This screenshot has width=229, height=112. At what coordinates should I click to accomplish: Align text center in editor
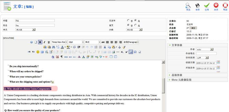click(x=112, y=42)
